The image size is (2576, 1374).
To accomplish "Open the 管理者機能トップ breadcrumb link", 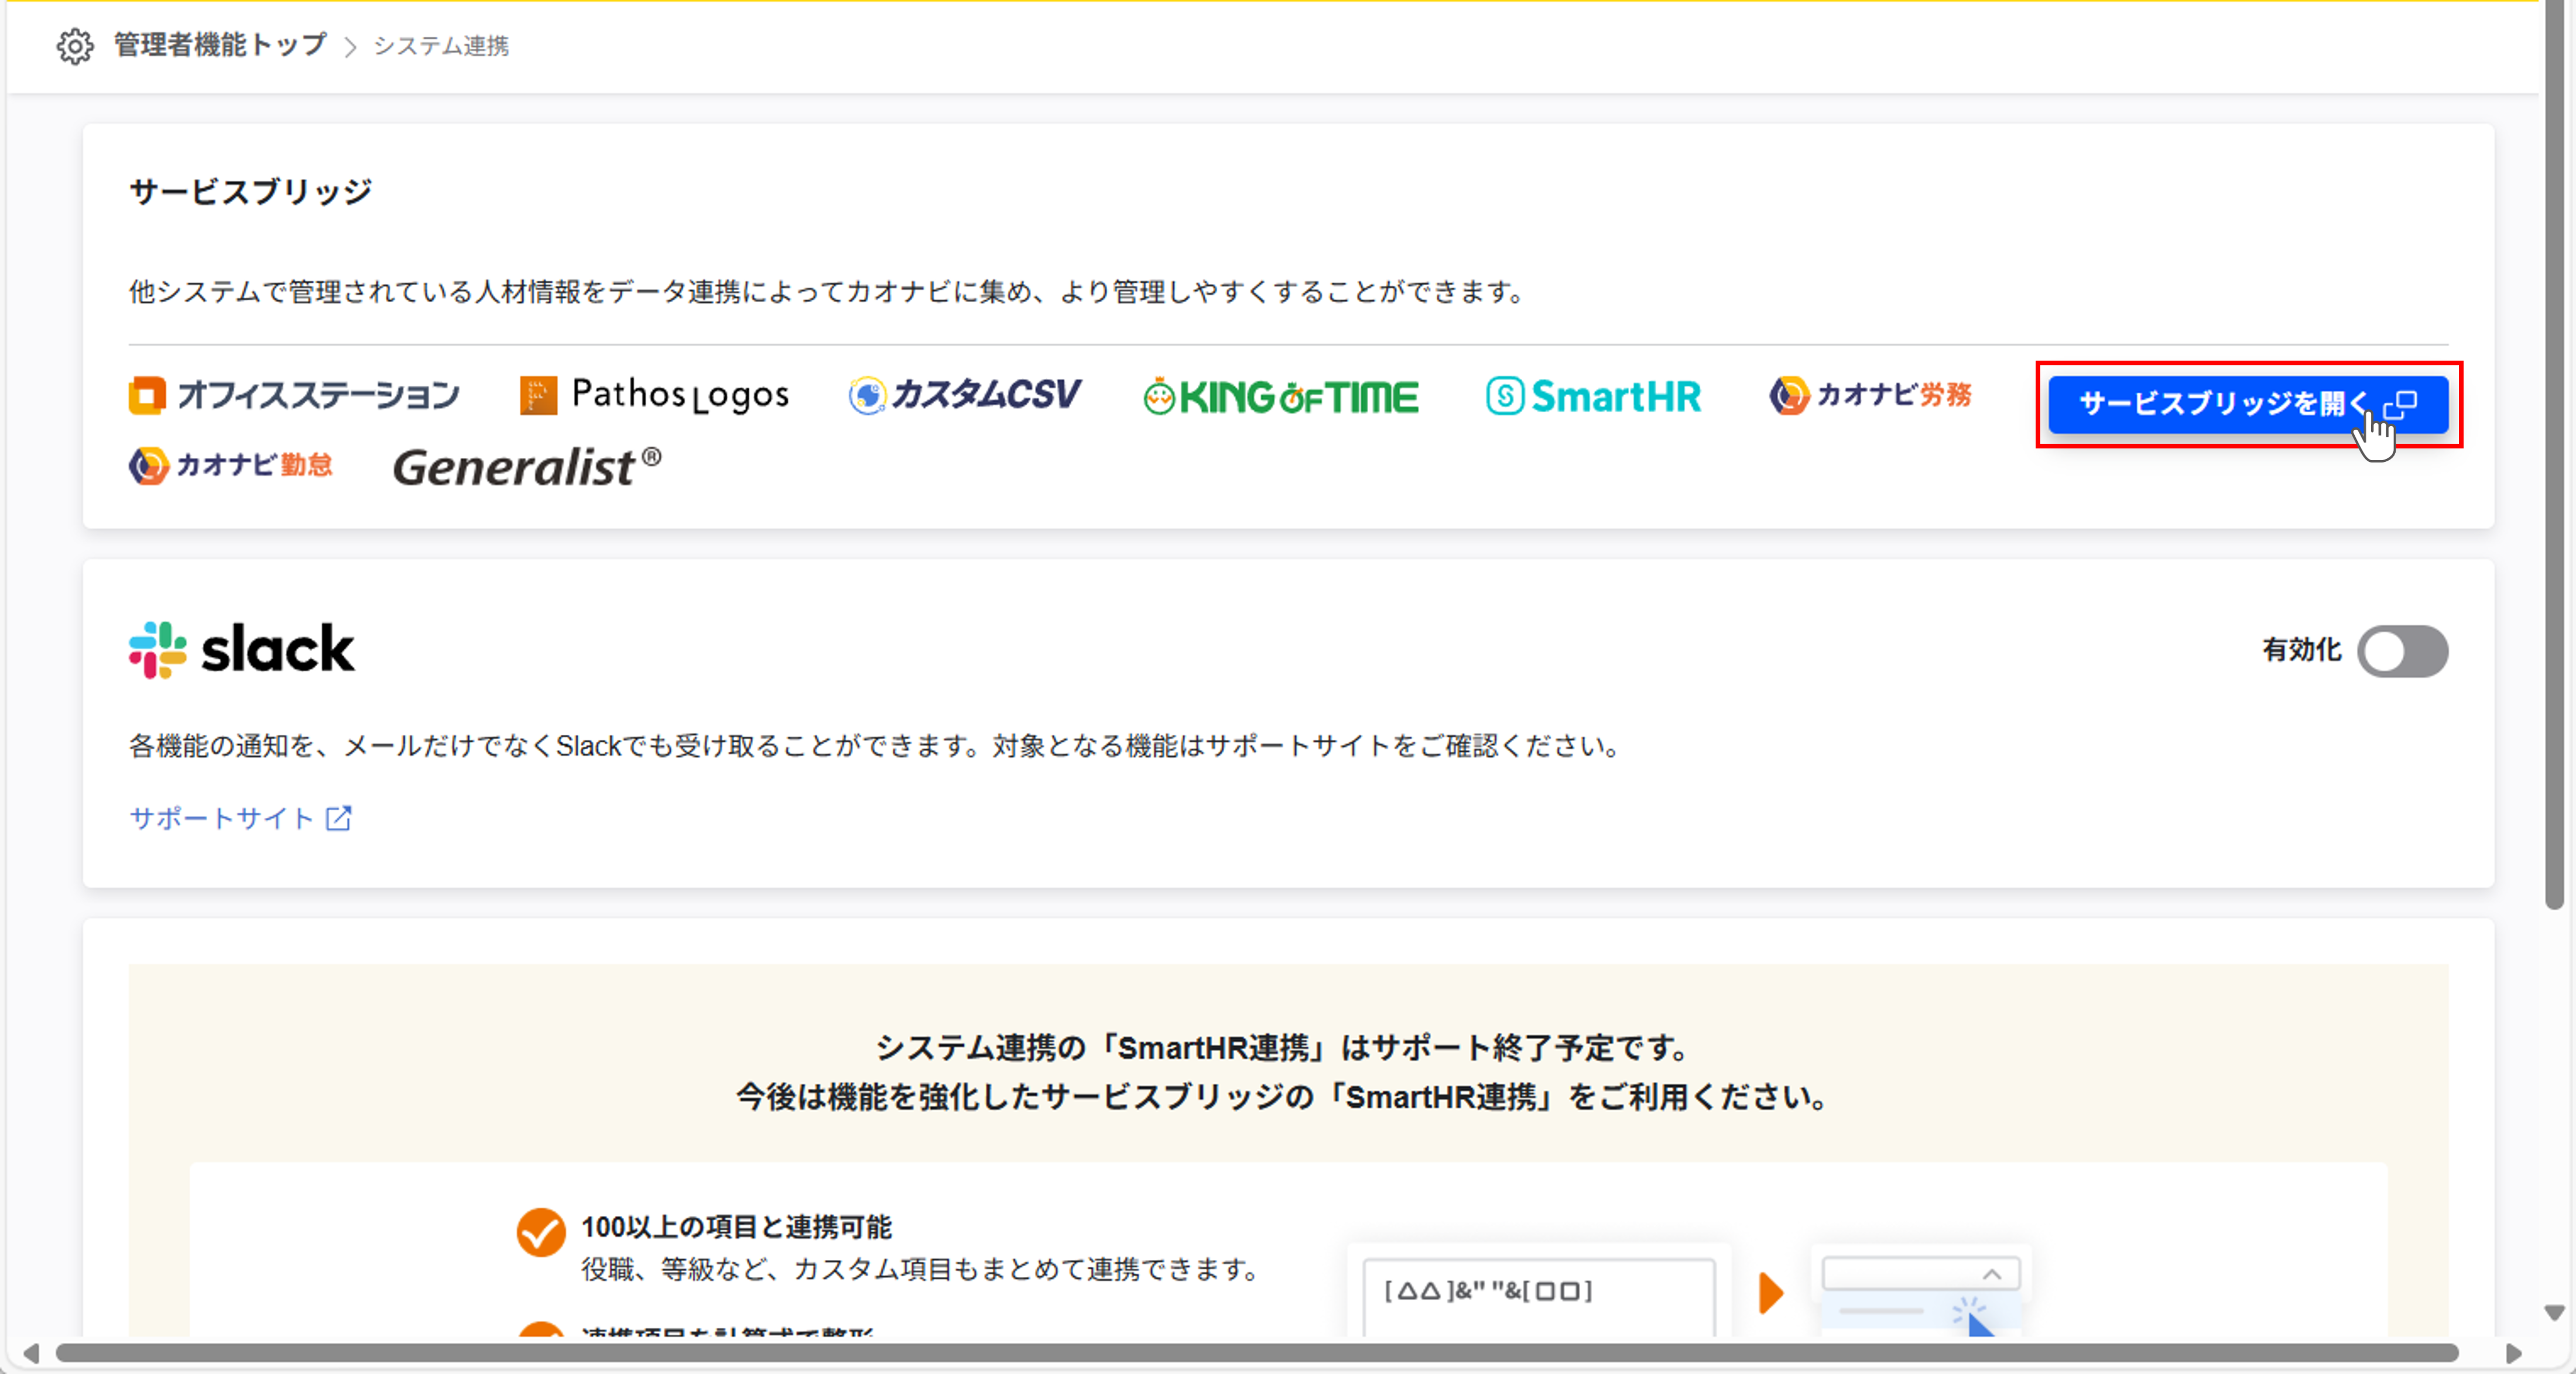I will (x=220, y=45).
